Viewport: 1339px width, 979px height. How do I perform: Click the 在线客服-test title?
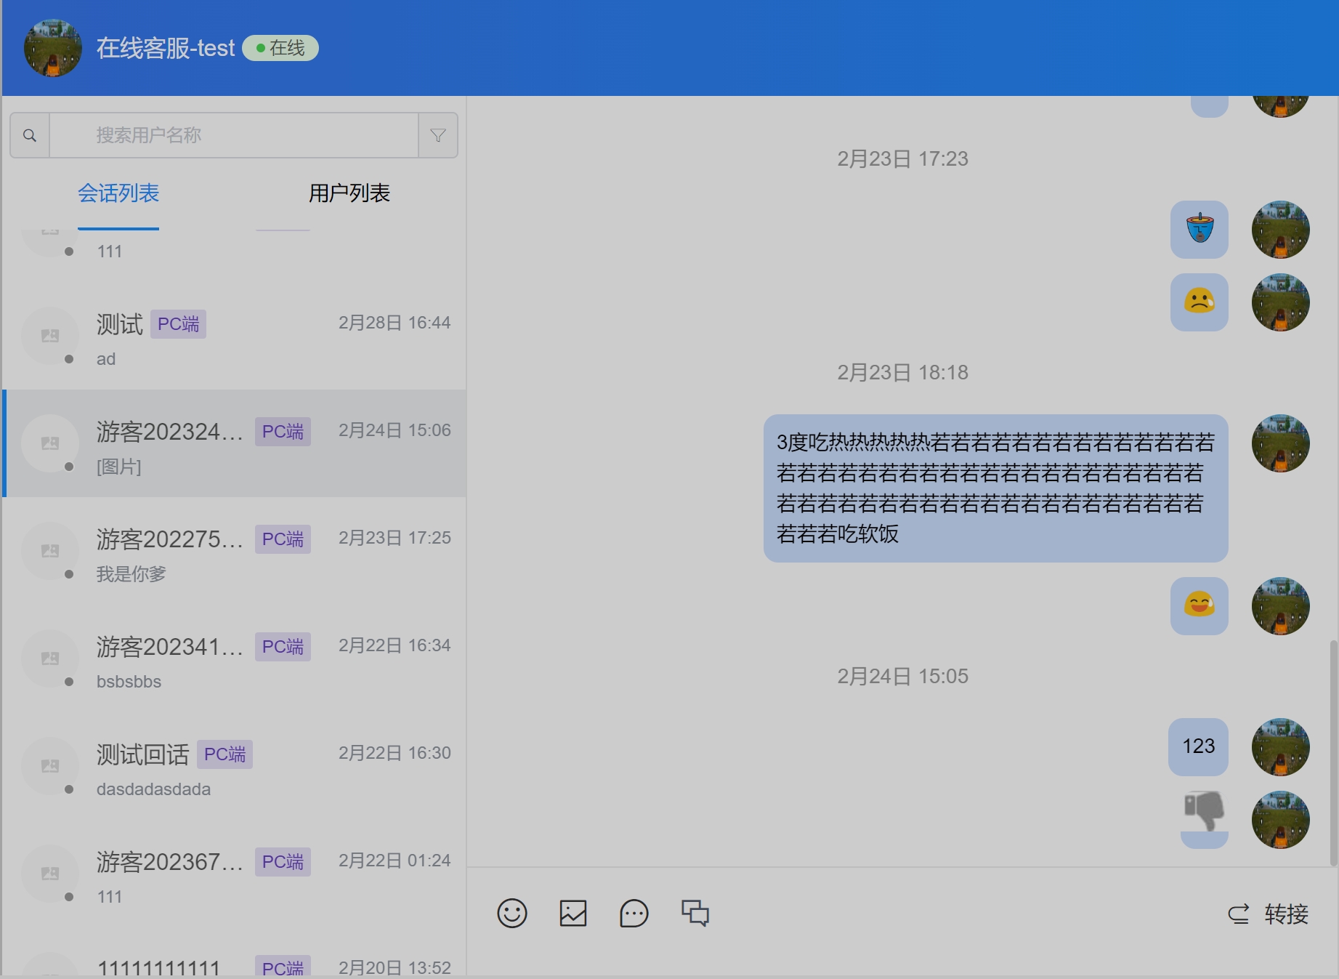[x=166, y=48]
